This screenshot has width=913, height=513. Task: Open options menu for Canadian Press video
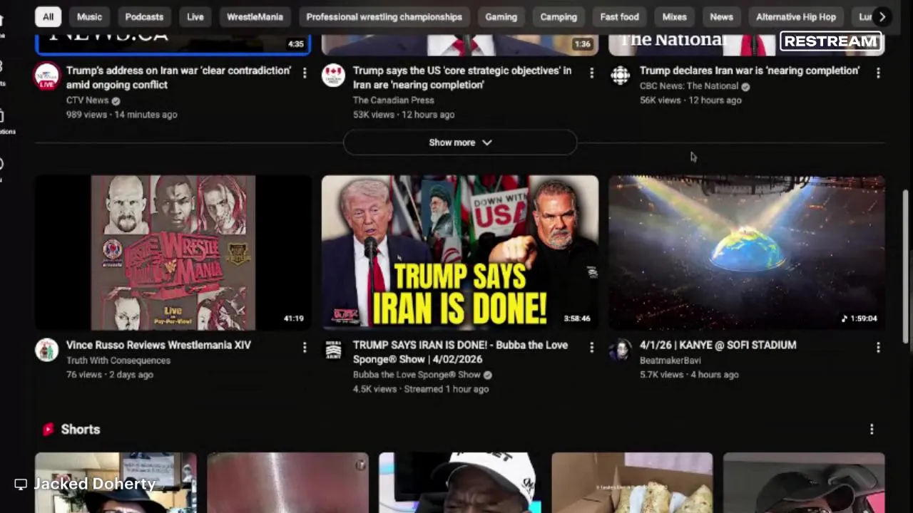coord(591,73)
